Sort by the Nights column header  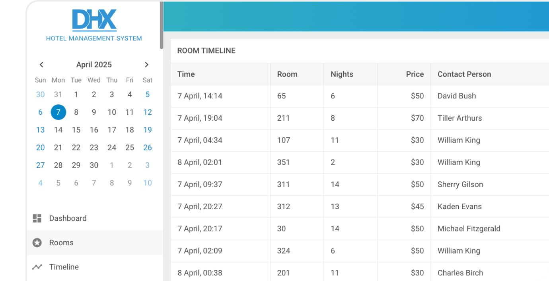pos(350,74)
